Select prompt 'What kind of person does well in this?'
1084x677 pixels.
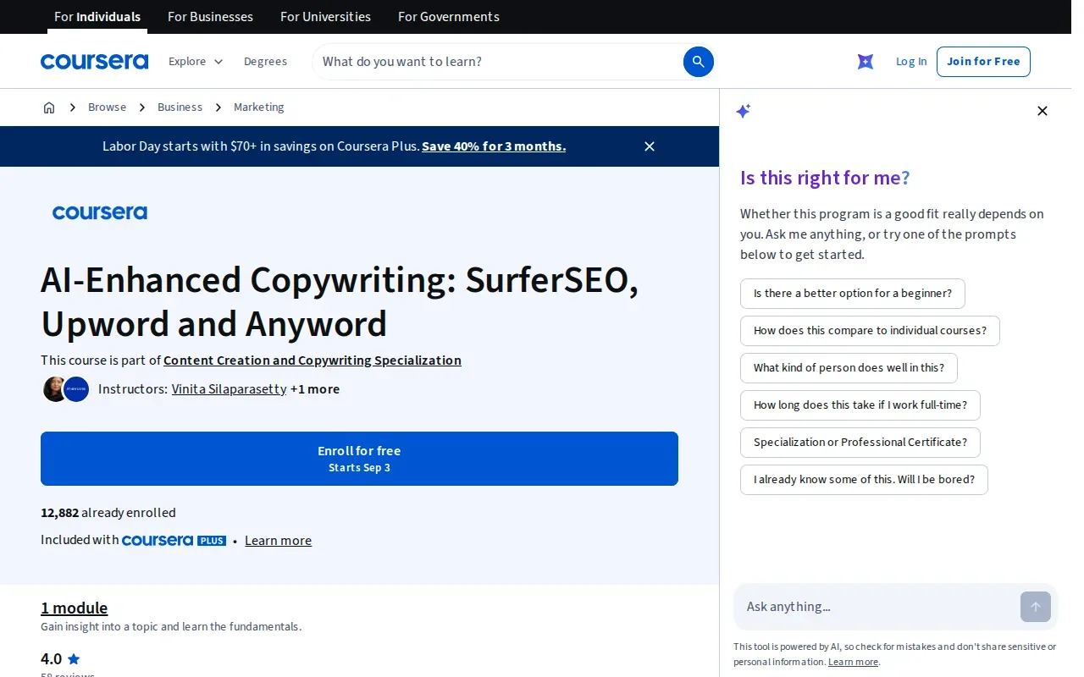(x=849, y=368)
